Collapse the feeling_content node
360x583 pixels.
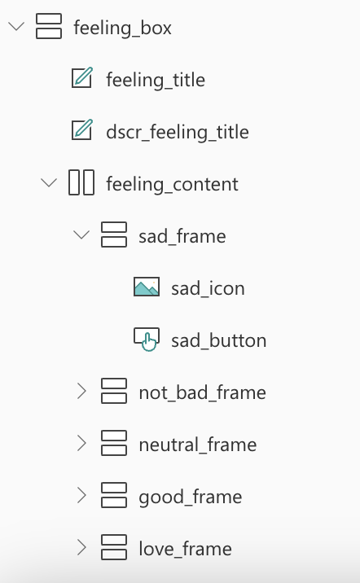click(x=49, y=183)
